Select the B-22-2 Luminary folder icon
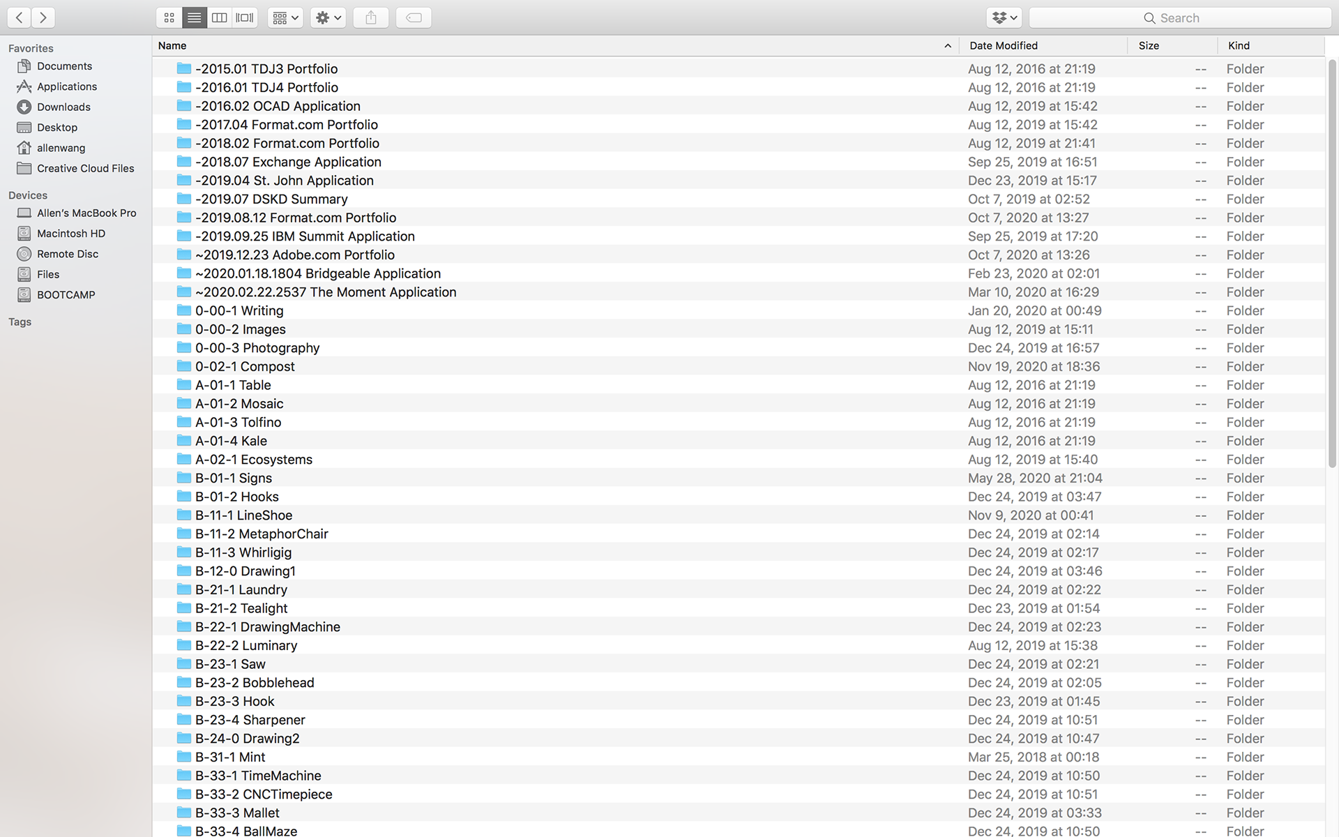Viewport: 1339px width, 837px height. coord(183,644)
